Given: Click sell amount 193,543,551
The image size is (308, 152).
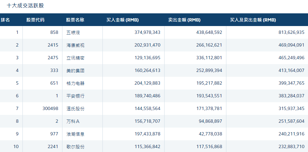Looking at the screenshot, I should [x=209, y=96].
